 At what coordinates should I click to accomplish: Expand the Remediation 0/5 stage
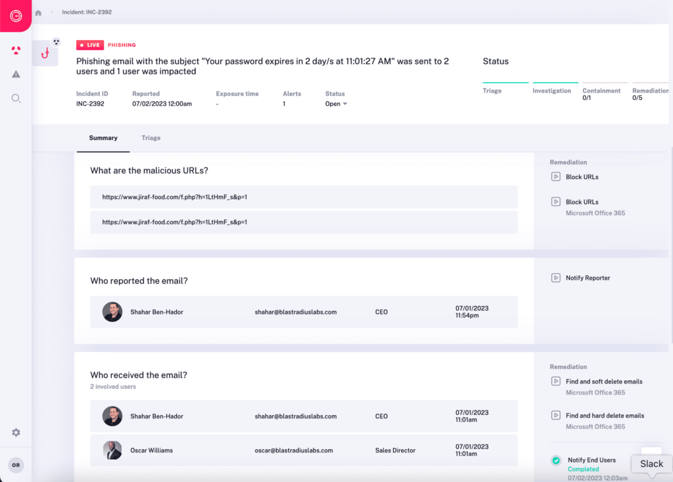pyautogui.click(x=649, y=94)
